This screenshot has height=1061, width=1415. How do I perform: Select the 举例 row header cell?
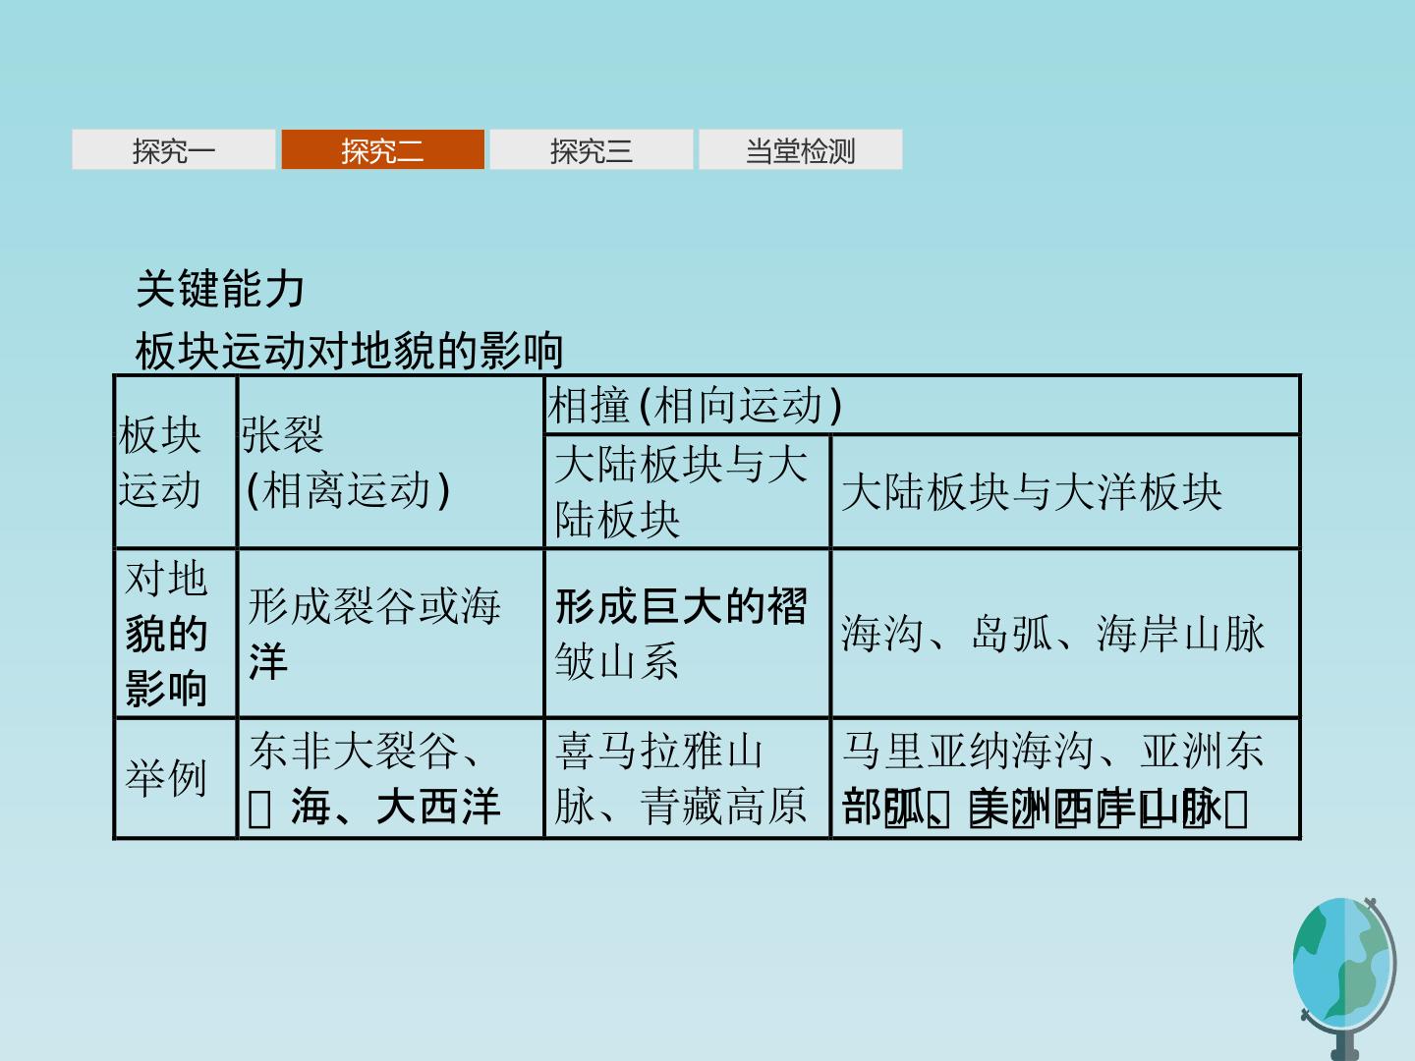(x=176, y=778)
